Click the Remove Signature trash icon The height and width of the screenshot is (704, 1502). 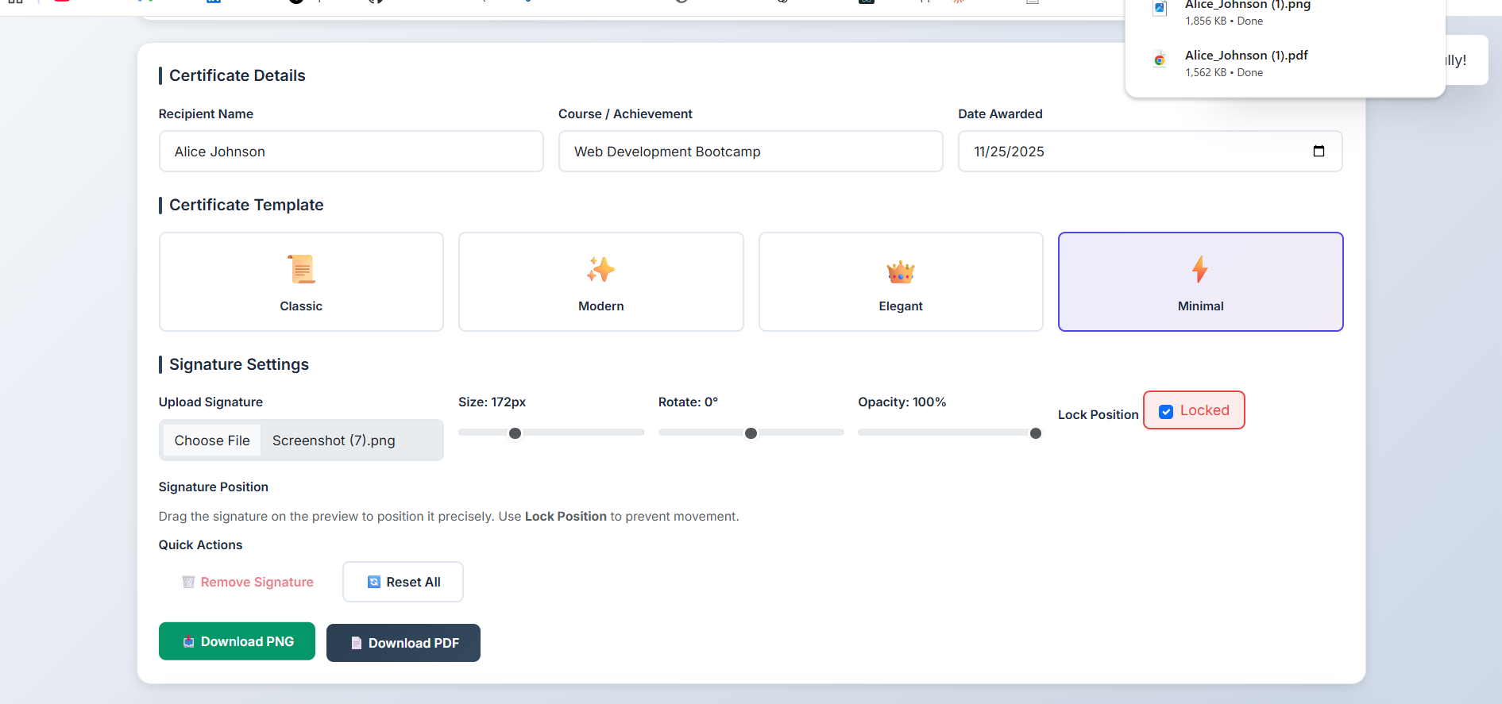[188, 582]
